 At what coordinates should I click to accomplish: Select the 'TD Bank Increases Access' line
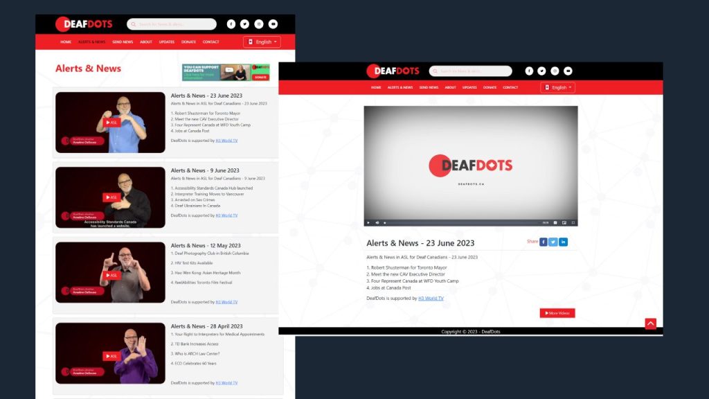click(x=195, y=344)
